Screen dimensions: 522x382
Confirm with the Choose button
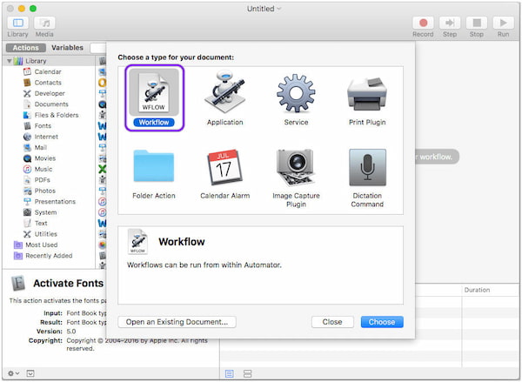[382, 322]
